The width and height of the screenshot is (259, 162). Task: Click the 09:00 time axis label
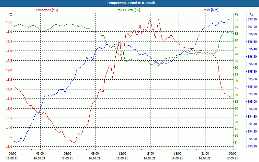[95, 153]
